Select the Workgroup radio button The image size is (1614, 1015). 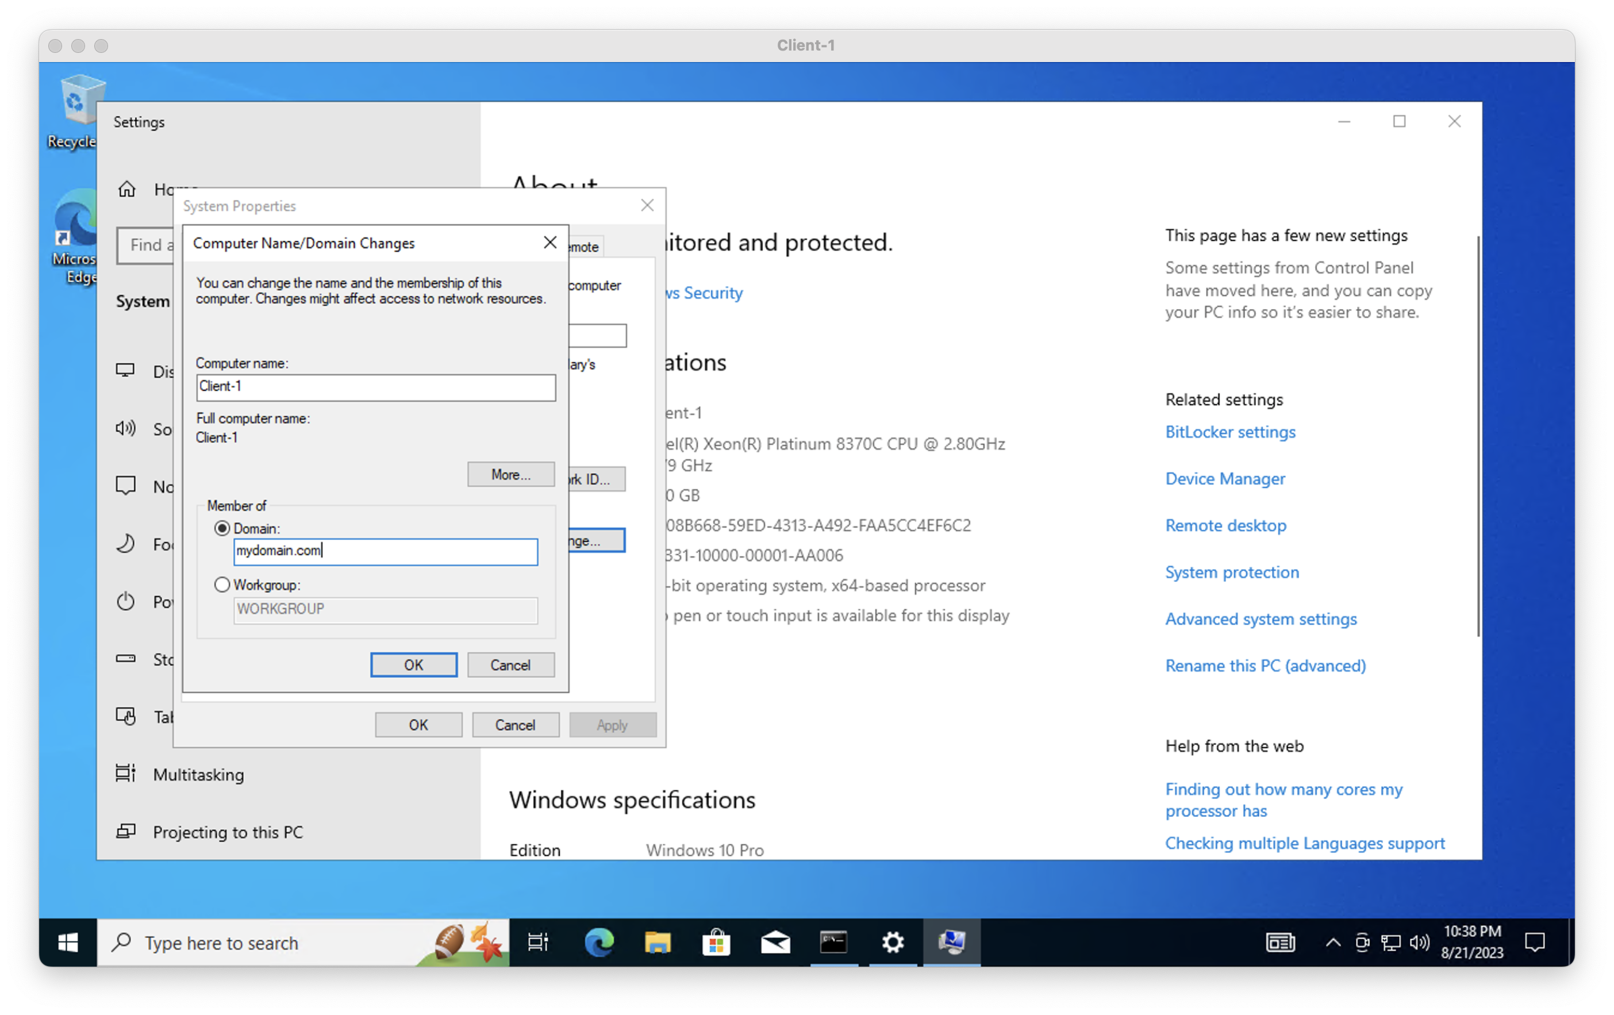point(222,585)
